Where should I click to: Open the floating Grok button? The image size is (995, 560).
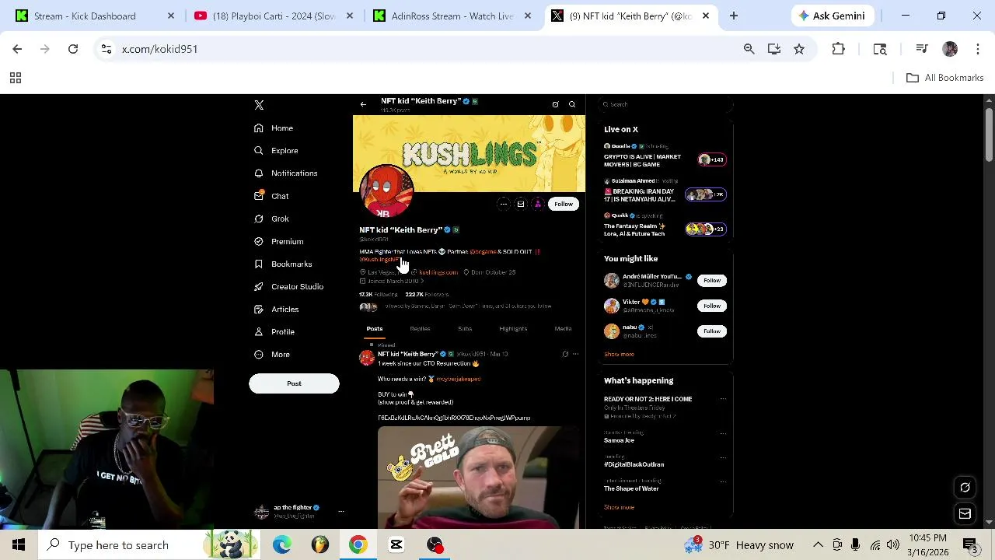965,488
